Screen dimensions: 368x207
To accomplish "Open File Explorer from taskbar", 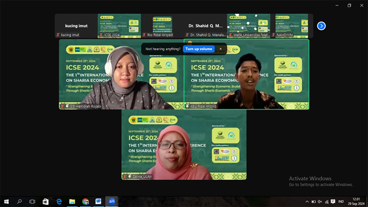I will 72,202.
